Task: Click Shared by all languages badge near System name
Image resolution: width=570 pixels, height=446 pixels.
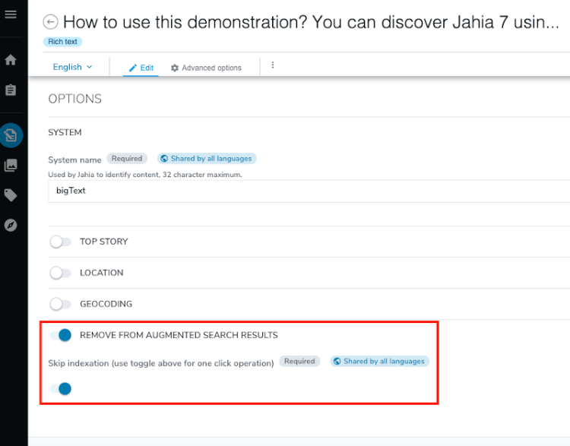Action: [x=207, y=159]
